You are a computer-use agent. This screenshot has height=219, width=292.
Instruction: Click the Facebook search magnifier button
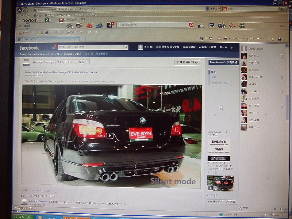[x=126, y=47]
